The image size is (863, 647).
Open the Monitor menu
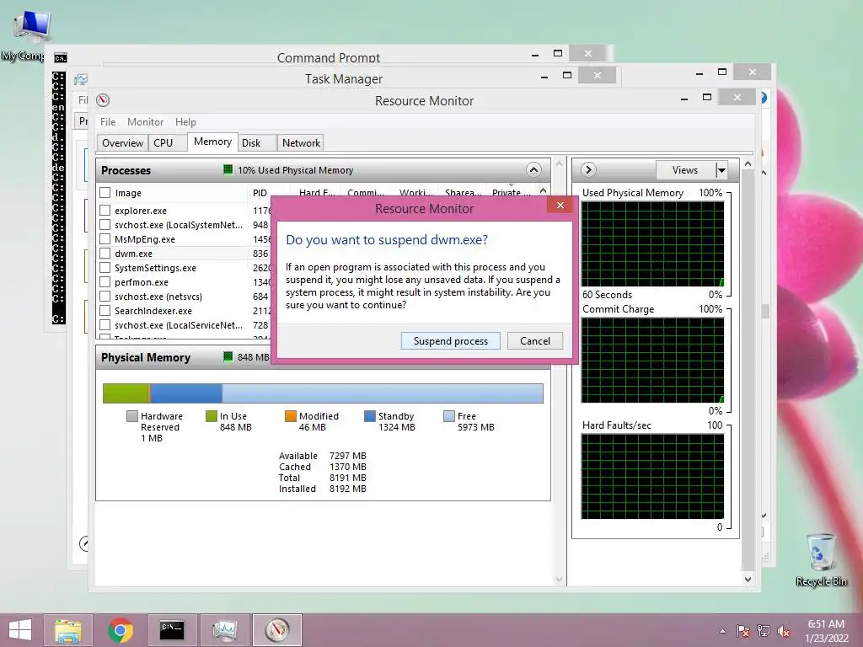[x=145, y=121]
